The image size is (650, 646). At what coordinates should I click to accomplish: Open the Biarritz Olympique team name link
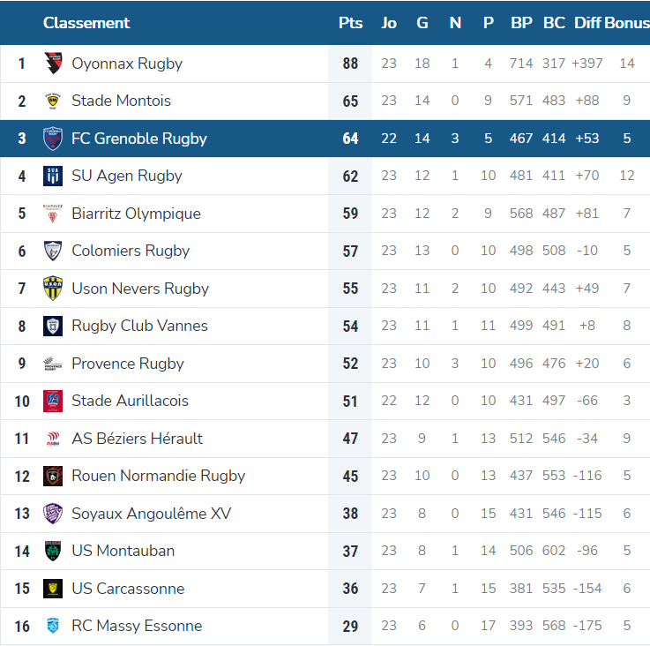click(136, 214)
